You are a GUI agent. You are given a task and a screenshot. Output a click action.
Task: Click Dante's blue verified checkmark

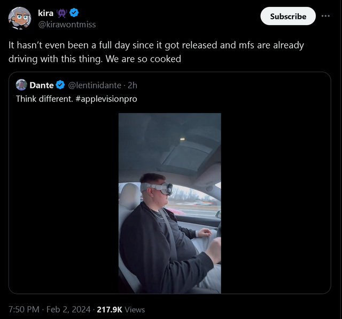(x=60, y=85)
